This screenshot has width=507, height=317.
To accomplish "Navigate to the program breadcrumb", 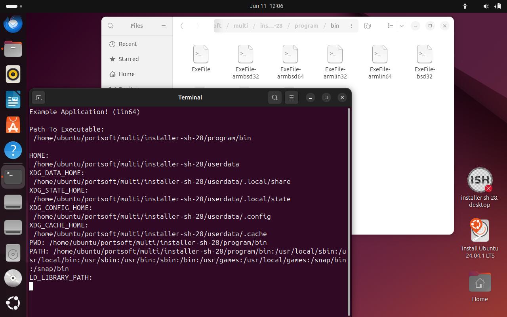I will 306,26.
